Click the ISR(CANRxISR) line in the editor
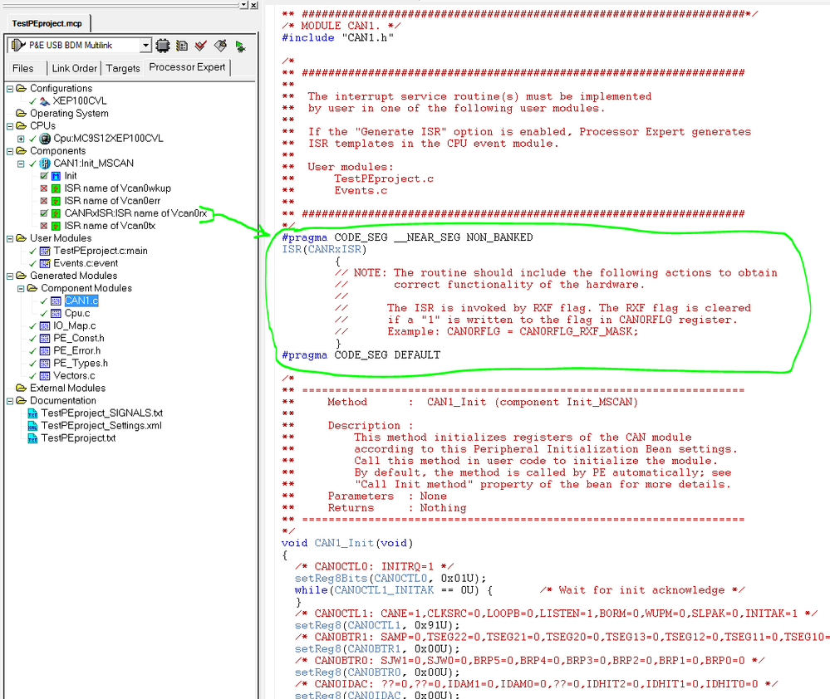The image size is (830, 699). 324,249
